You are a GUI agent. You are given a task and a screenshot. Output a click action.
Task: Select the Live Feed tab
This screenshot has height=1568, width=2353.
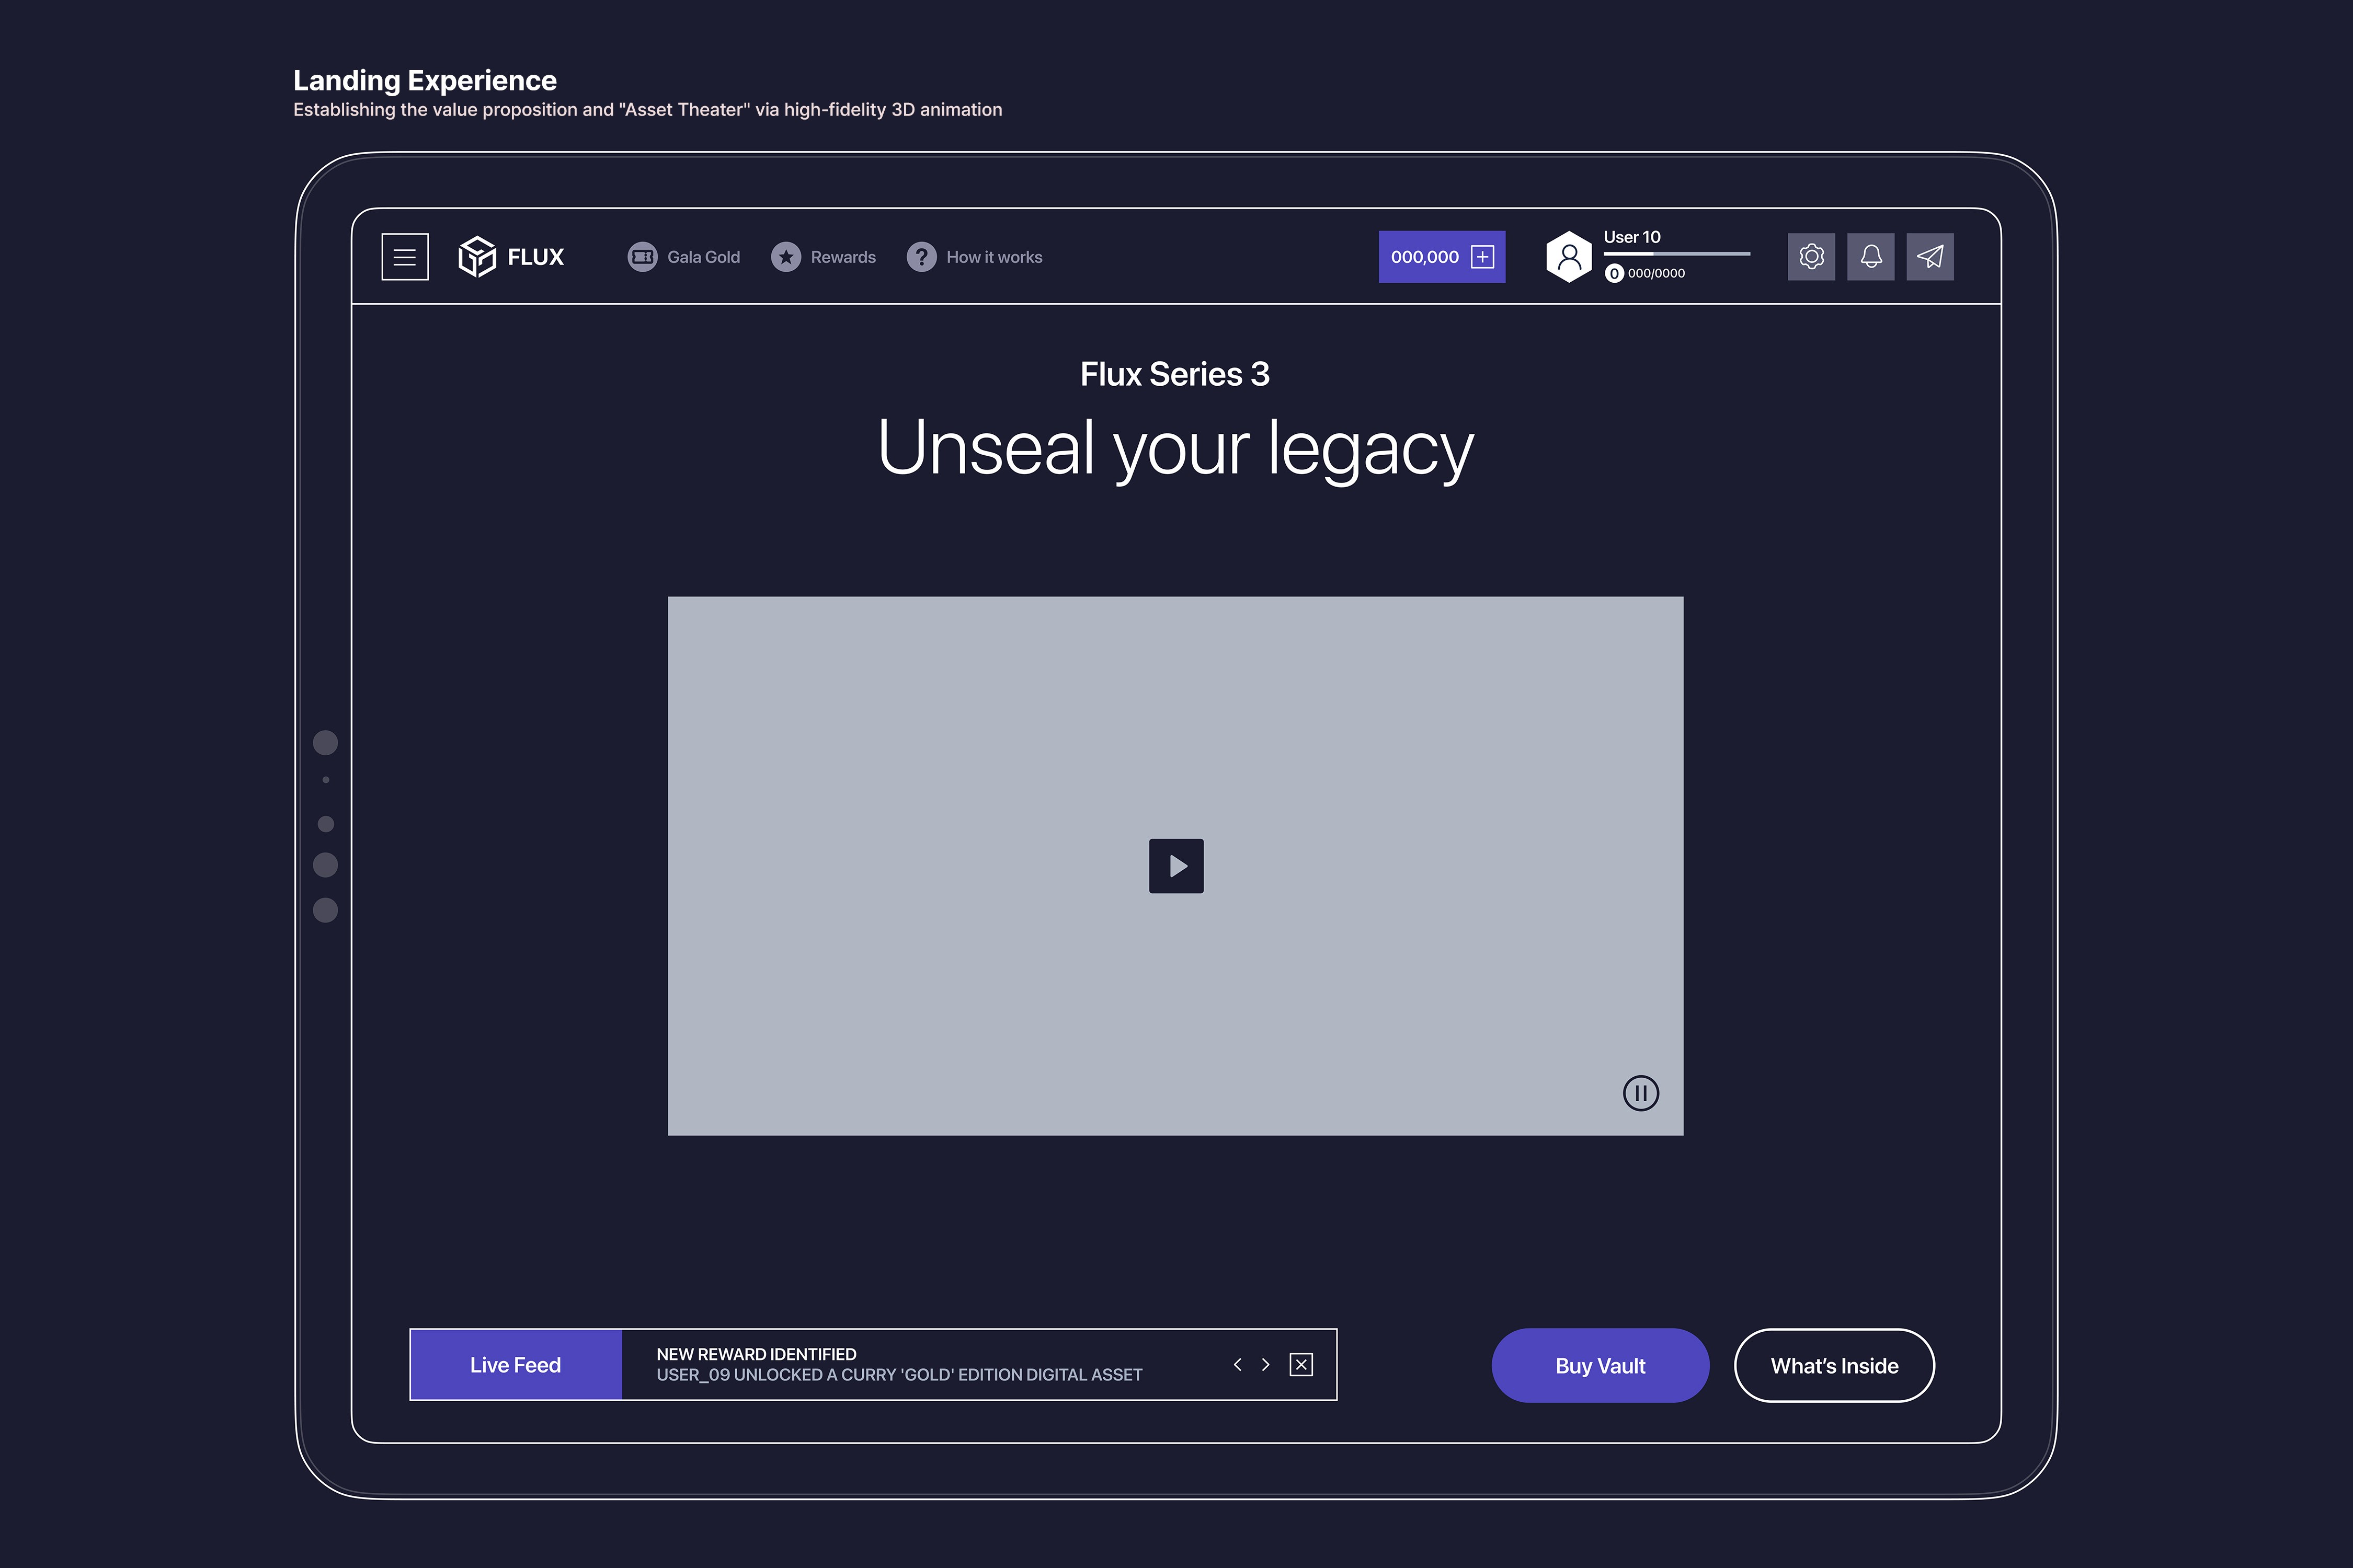tap(515, 1365)
